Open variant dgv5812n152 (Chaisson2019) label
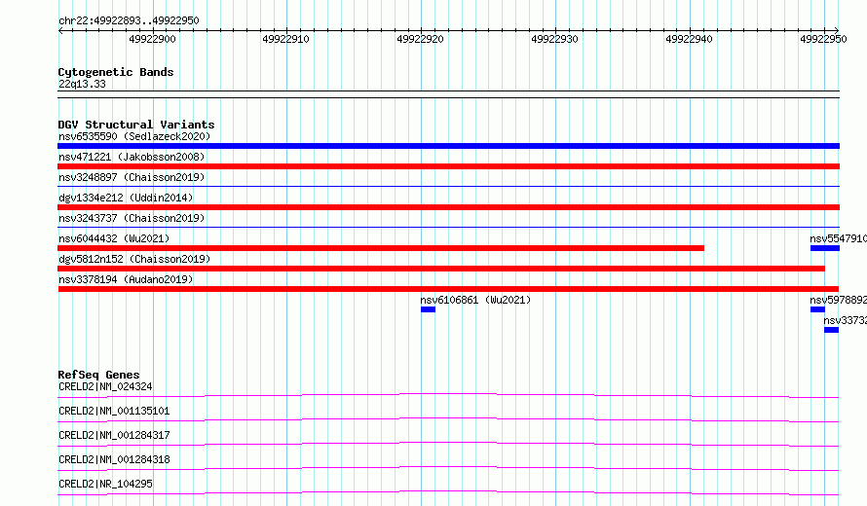 tap(134, 259)
